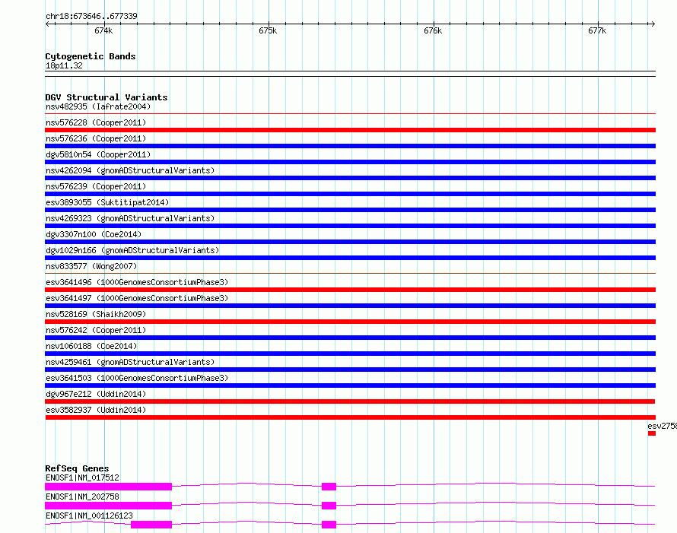Click the Cytogenetic Bands track title
The height and width of the screenshot is (533, 677).
(x=91, y=56)
